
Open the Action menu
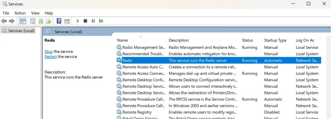click(20, 13)
